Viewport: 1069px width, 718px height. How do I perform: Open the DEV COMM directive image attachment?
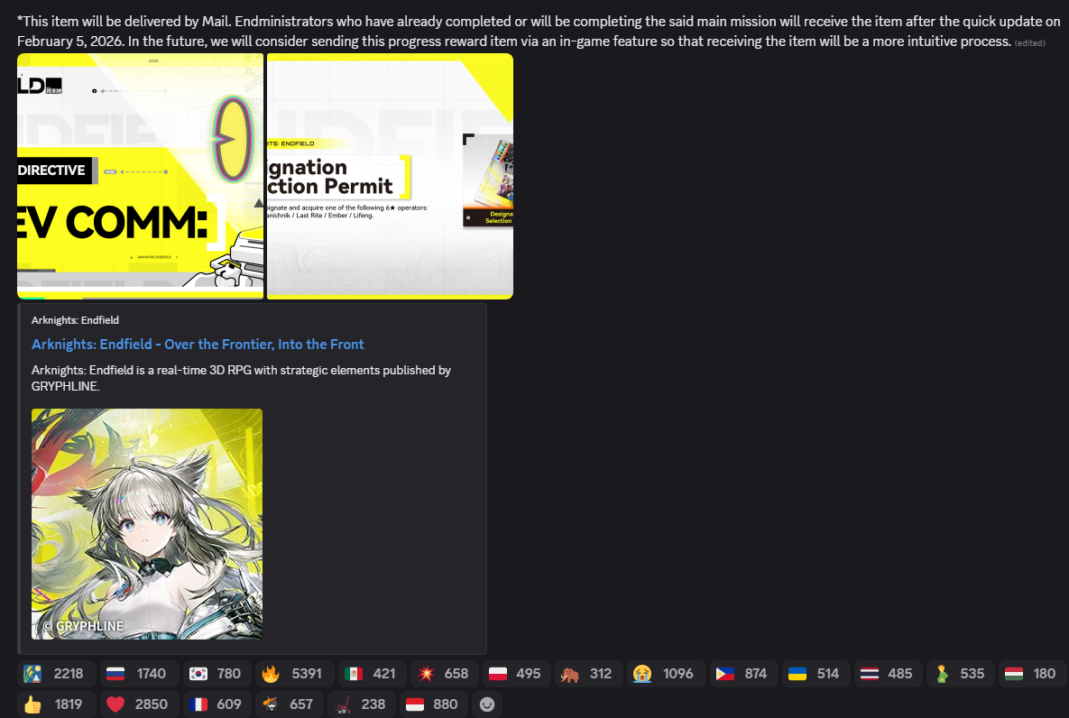click(141, 176)
